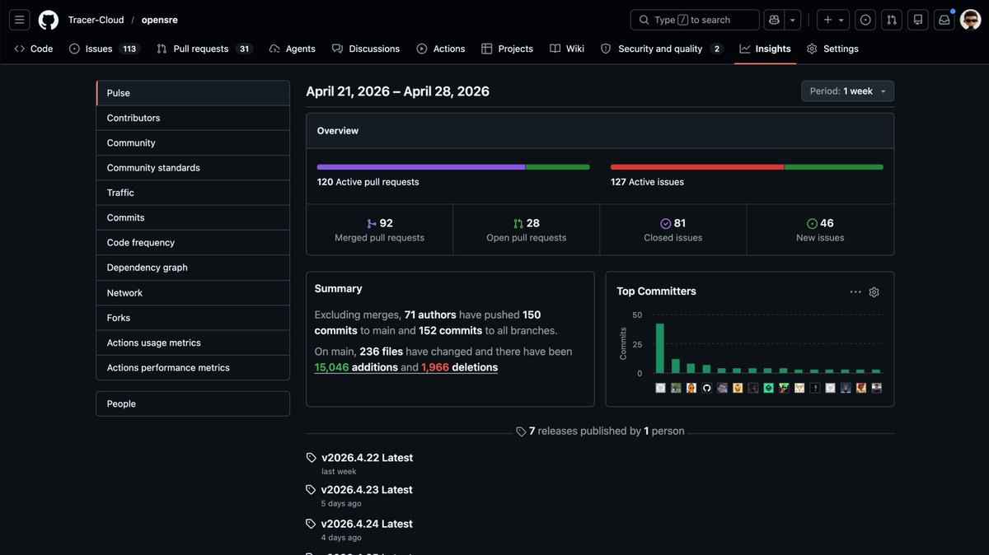Open 92 Merged pull requests

[x=379, y=230]
